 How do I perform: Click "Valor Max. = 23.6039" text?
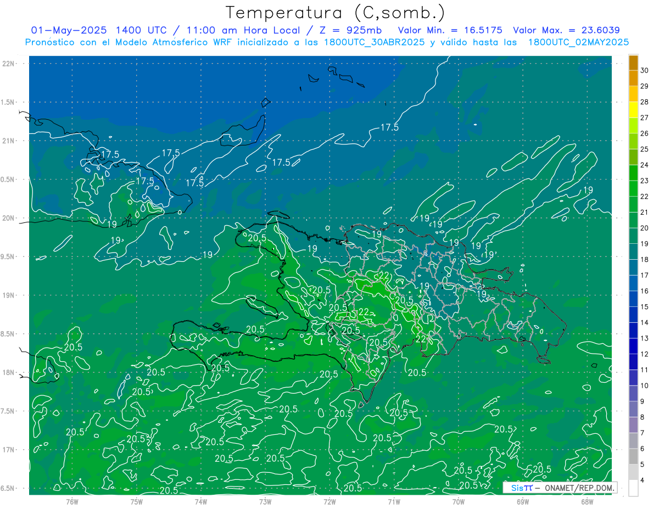567,30
